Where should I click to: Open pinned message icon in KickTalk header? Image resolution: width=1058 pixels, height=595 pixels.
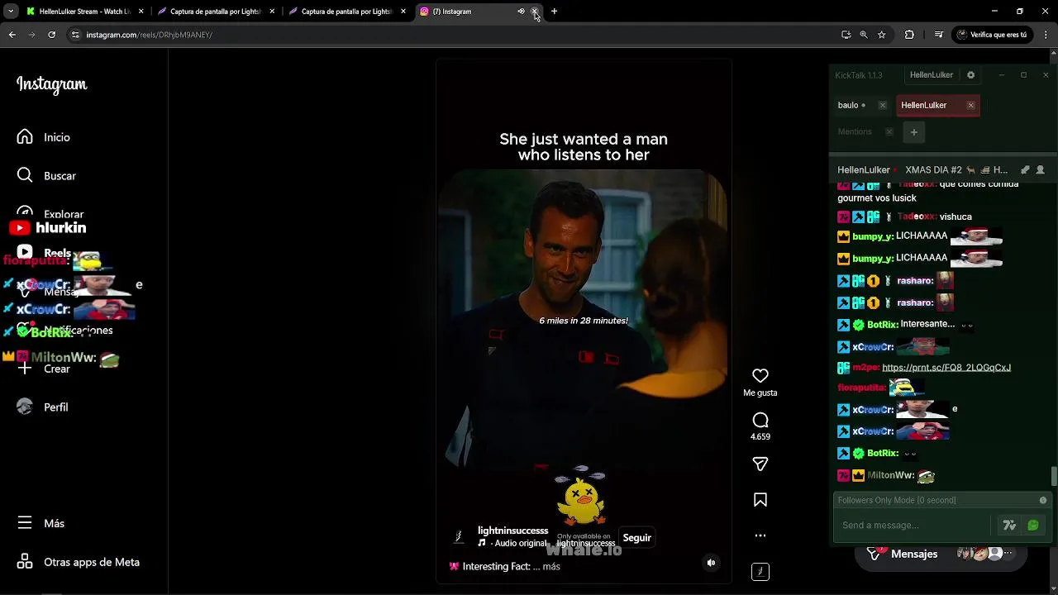point(1025,169)
